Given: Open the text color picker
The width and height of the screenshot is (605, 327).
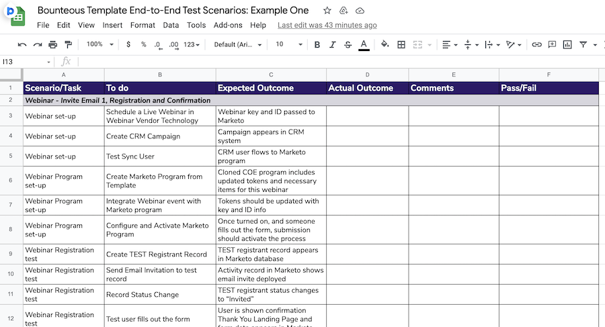Looking at the screenshot, I should coord(364,45).
